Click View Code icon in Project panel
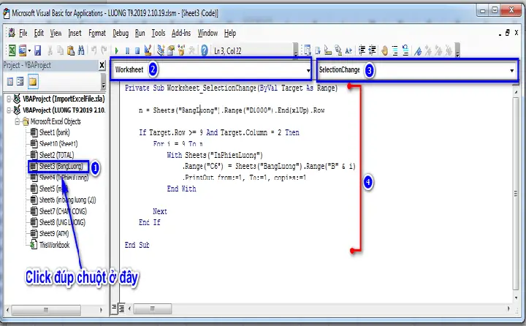Screen dimensions: 526x326 click(10, 81)
